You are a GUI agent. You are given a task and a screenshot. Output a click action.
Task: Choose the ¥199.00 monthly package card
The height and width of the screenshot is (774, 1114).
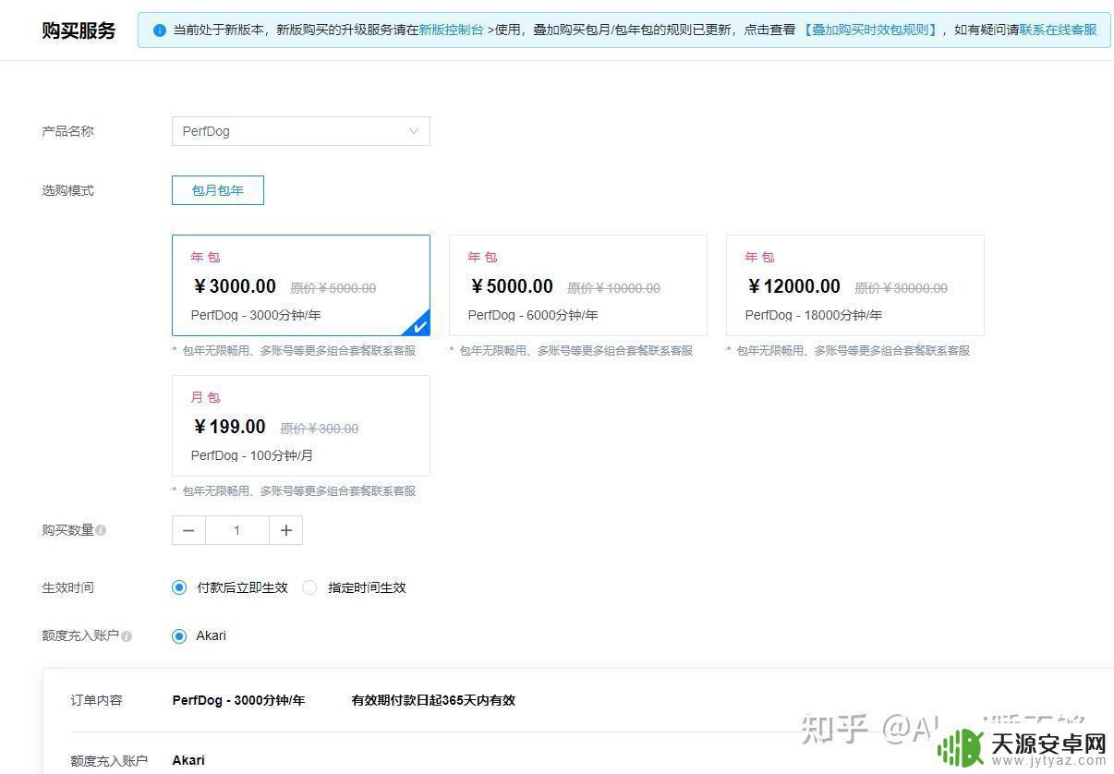click(301, 426)
